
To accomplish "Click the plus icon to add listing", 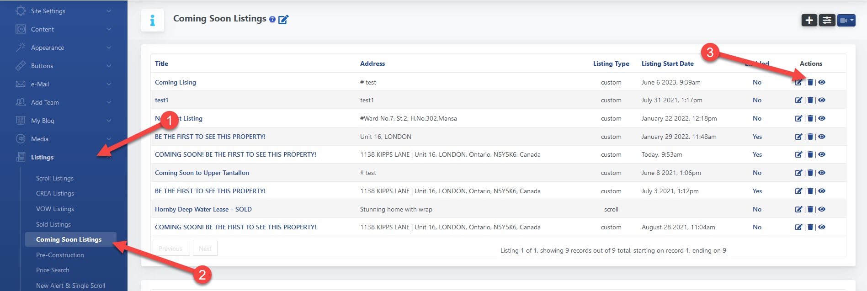I will 809,21.
